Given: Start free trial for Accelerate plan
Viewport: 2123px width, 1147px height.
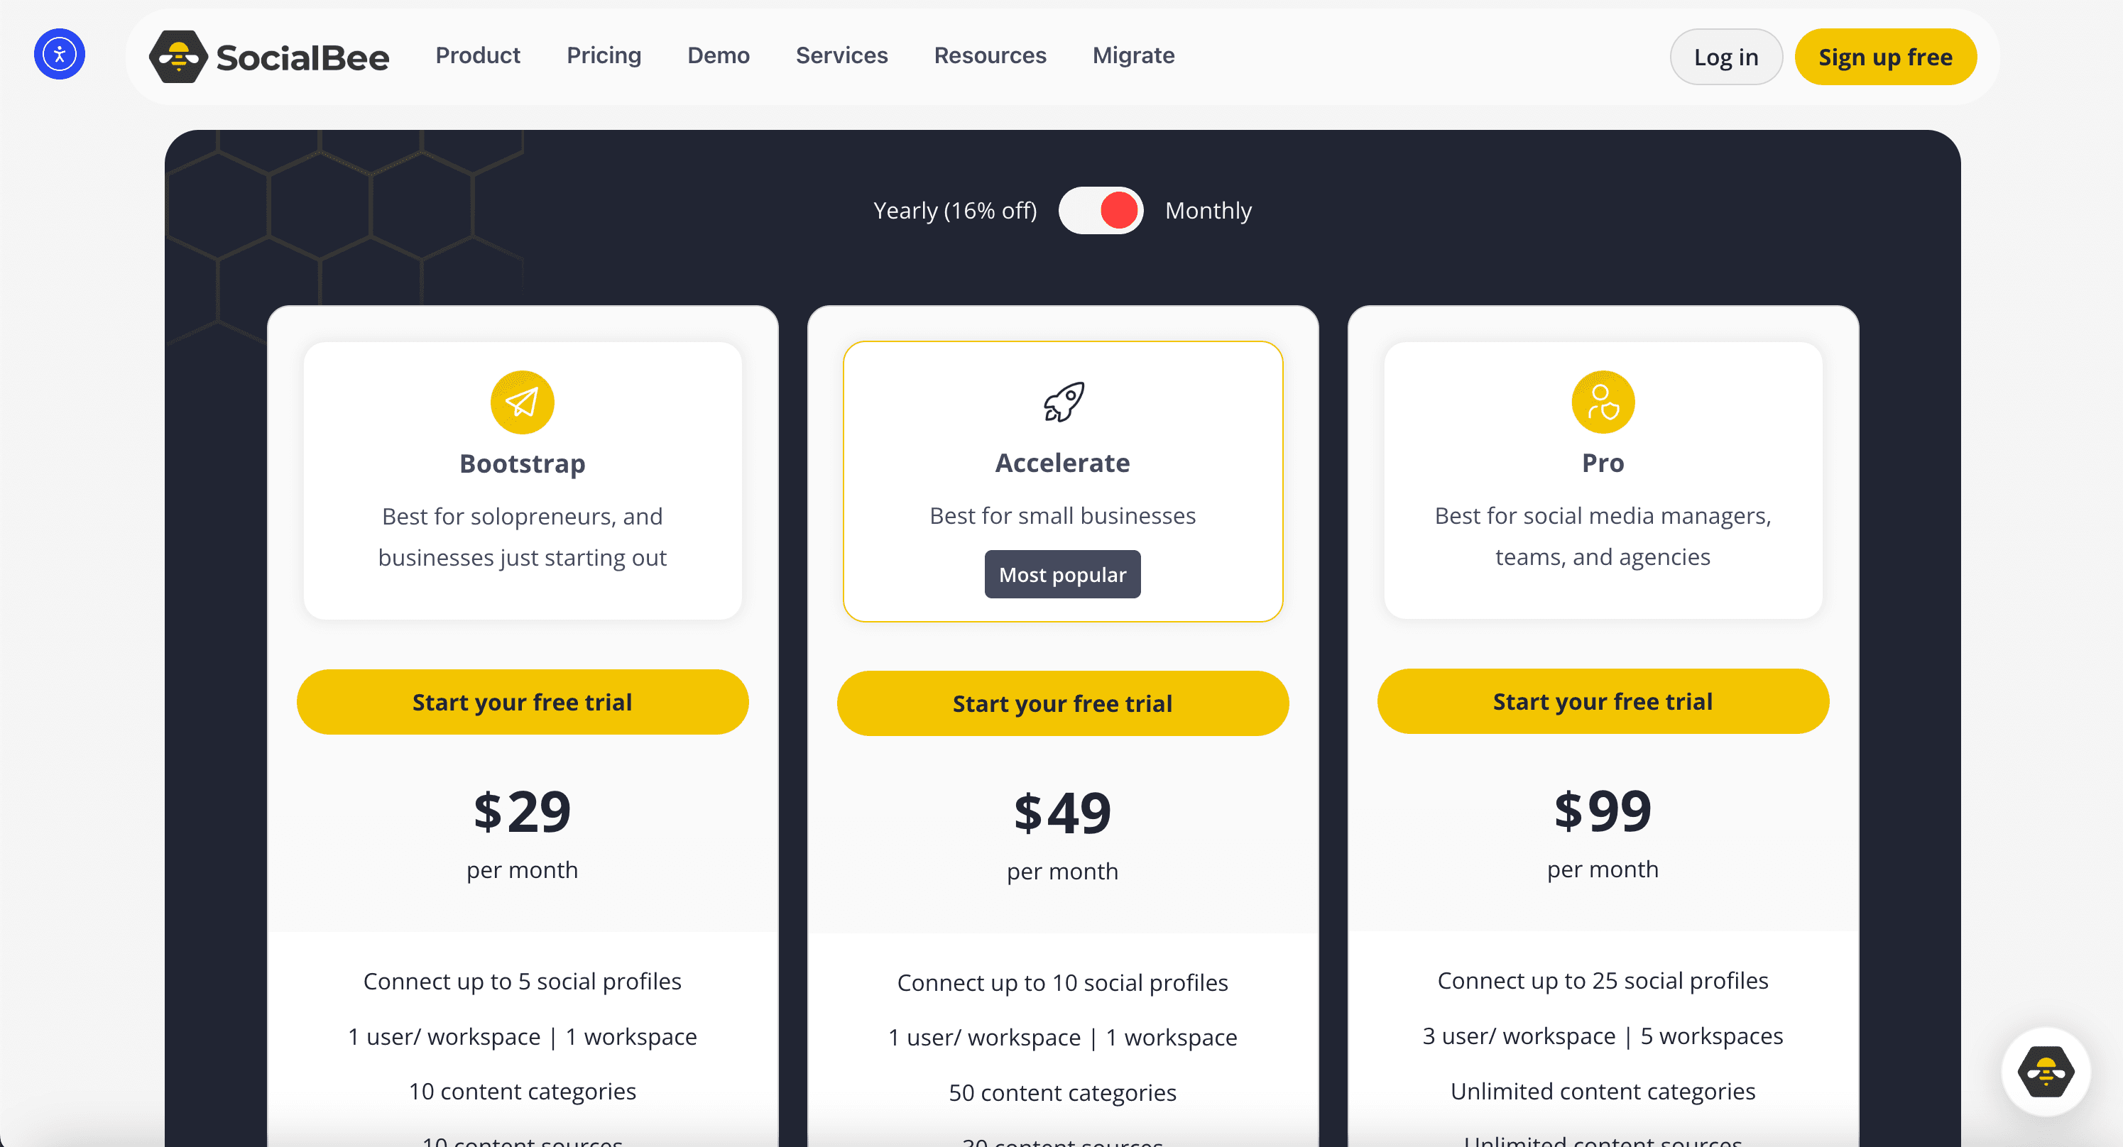Looking at the screenshot, I should click(x=1063, y=703).
